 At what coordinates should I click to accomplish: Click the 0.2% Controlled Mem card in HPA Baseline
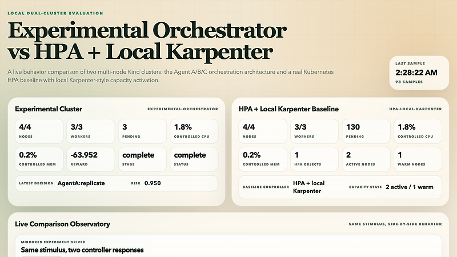(x=263, y=159)
